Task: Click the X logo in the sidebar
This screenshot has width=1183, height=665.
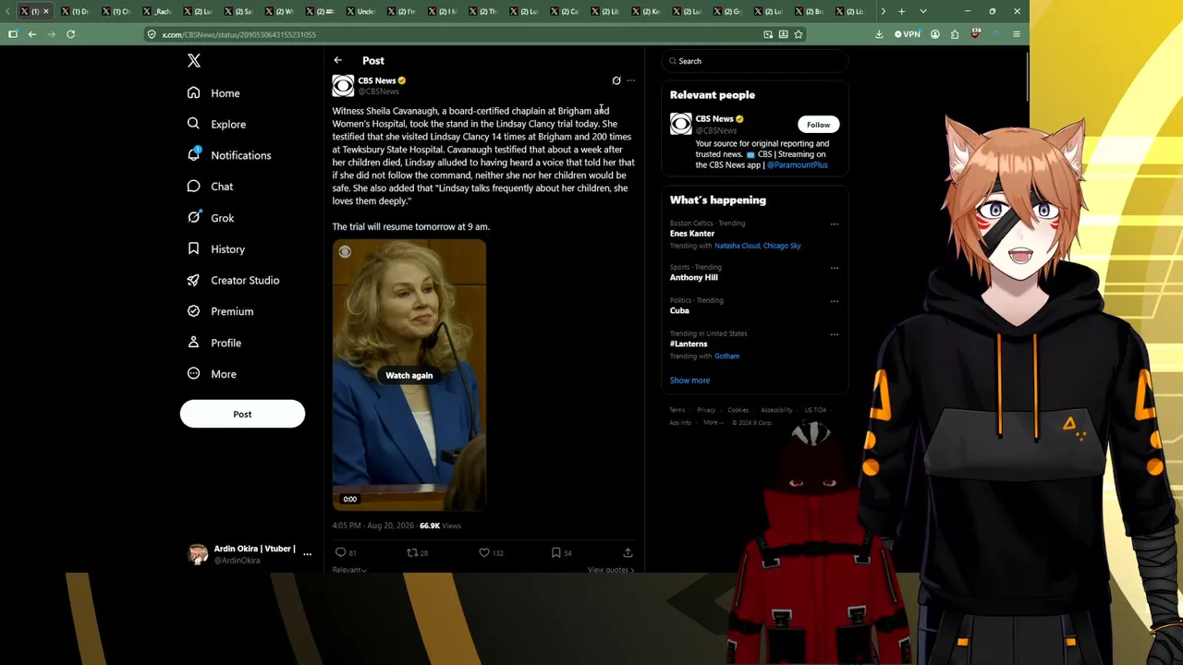Action: click(x=194, y=61)
